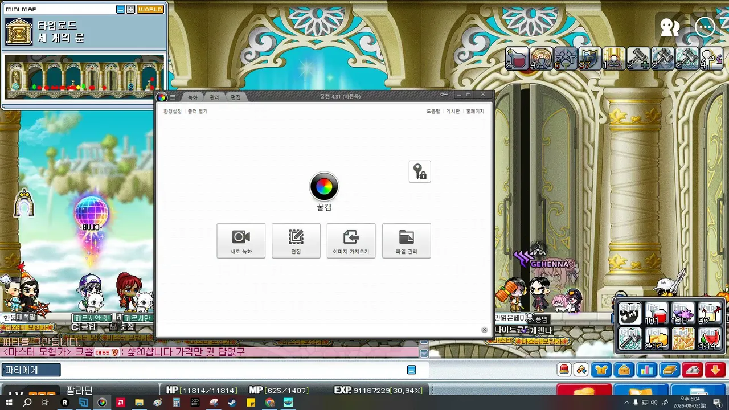Click the rainbow app logo in the title bar
Viewport: 729px width, 410px height.
point(162,97)
